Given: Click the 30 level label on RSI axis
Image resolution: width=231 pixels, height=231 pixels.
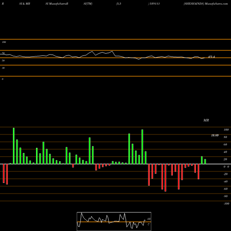Looking at the screenshot, I should (x=3, y=68).
